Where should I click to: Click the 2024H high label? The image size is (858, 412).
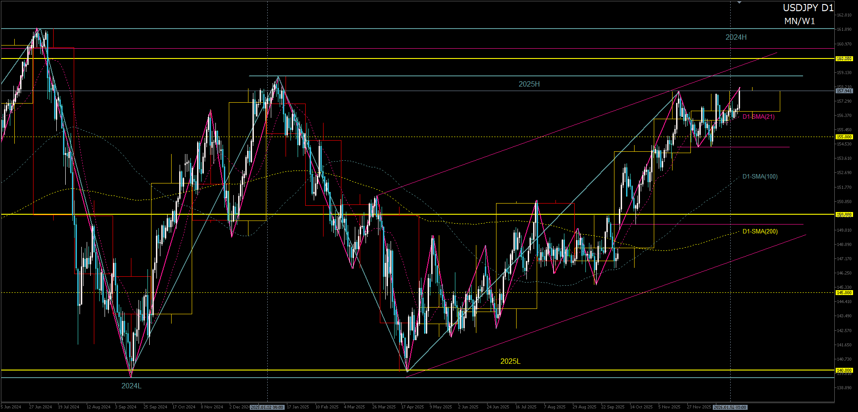736,37
